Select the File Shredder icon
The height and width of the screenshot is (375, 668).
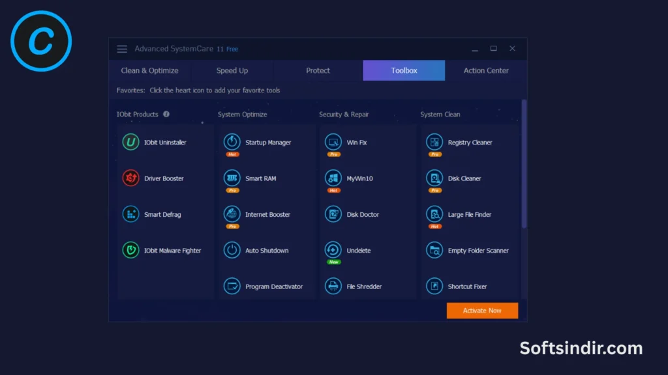pos(333,286)
